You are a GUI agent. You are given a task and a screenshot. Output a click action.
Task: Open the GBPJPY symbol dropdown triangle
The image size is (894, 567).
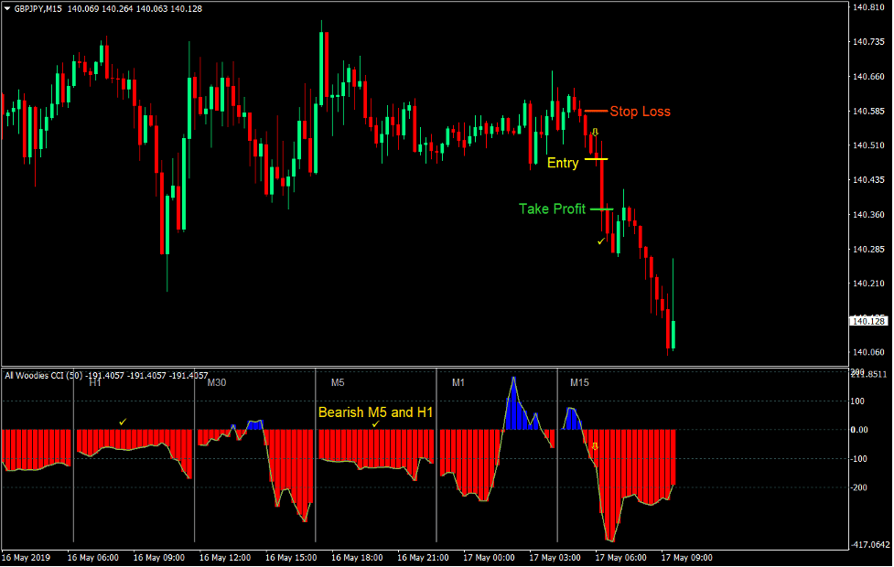pyautogui.click(x=8, y=6)
